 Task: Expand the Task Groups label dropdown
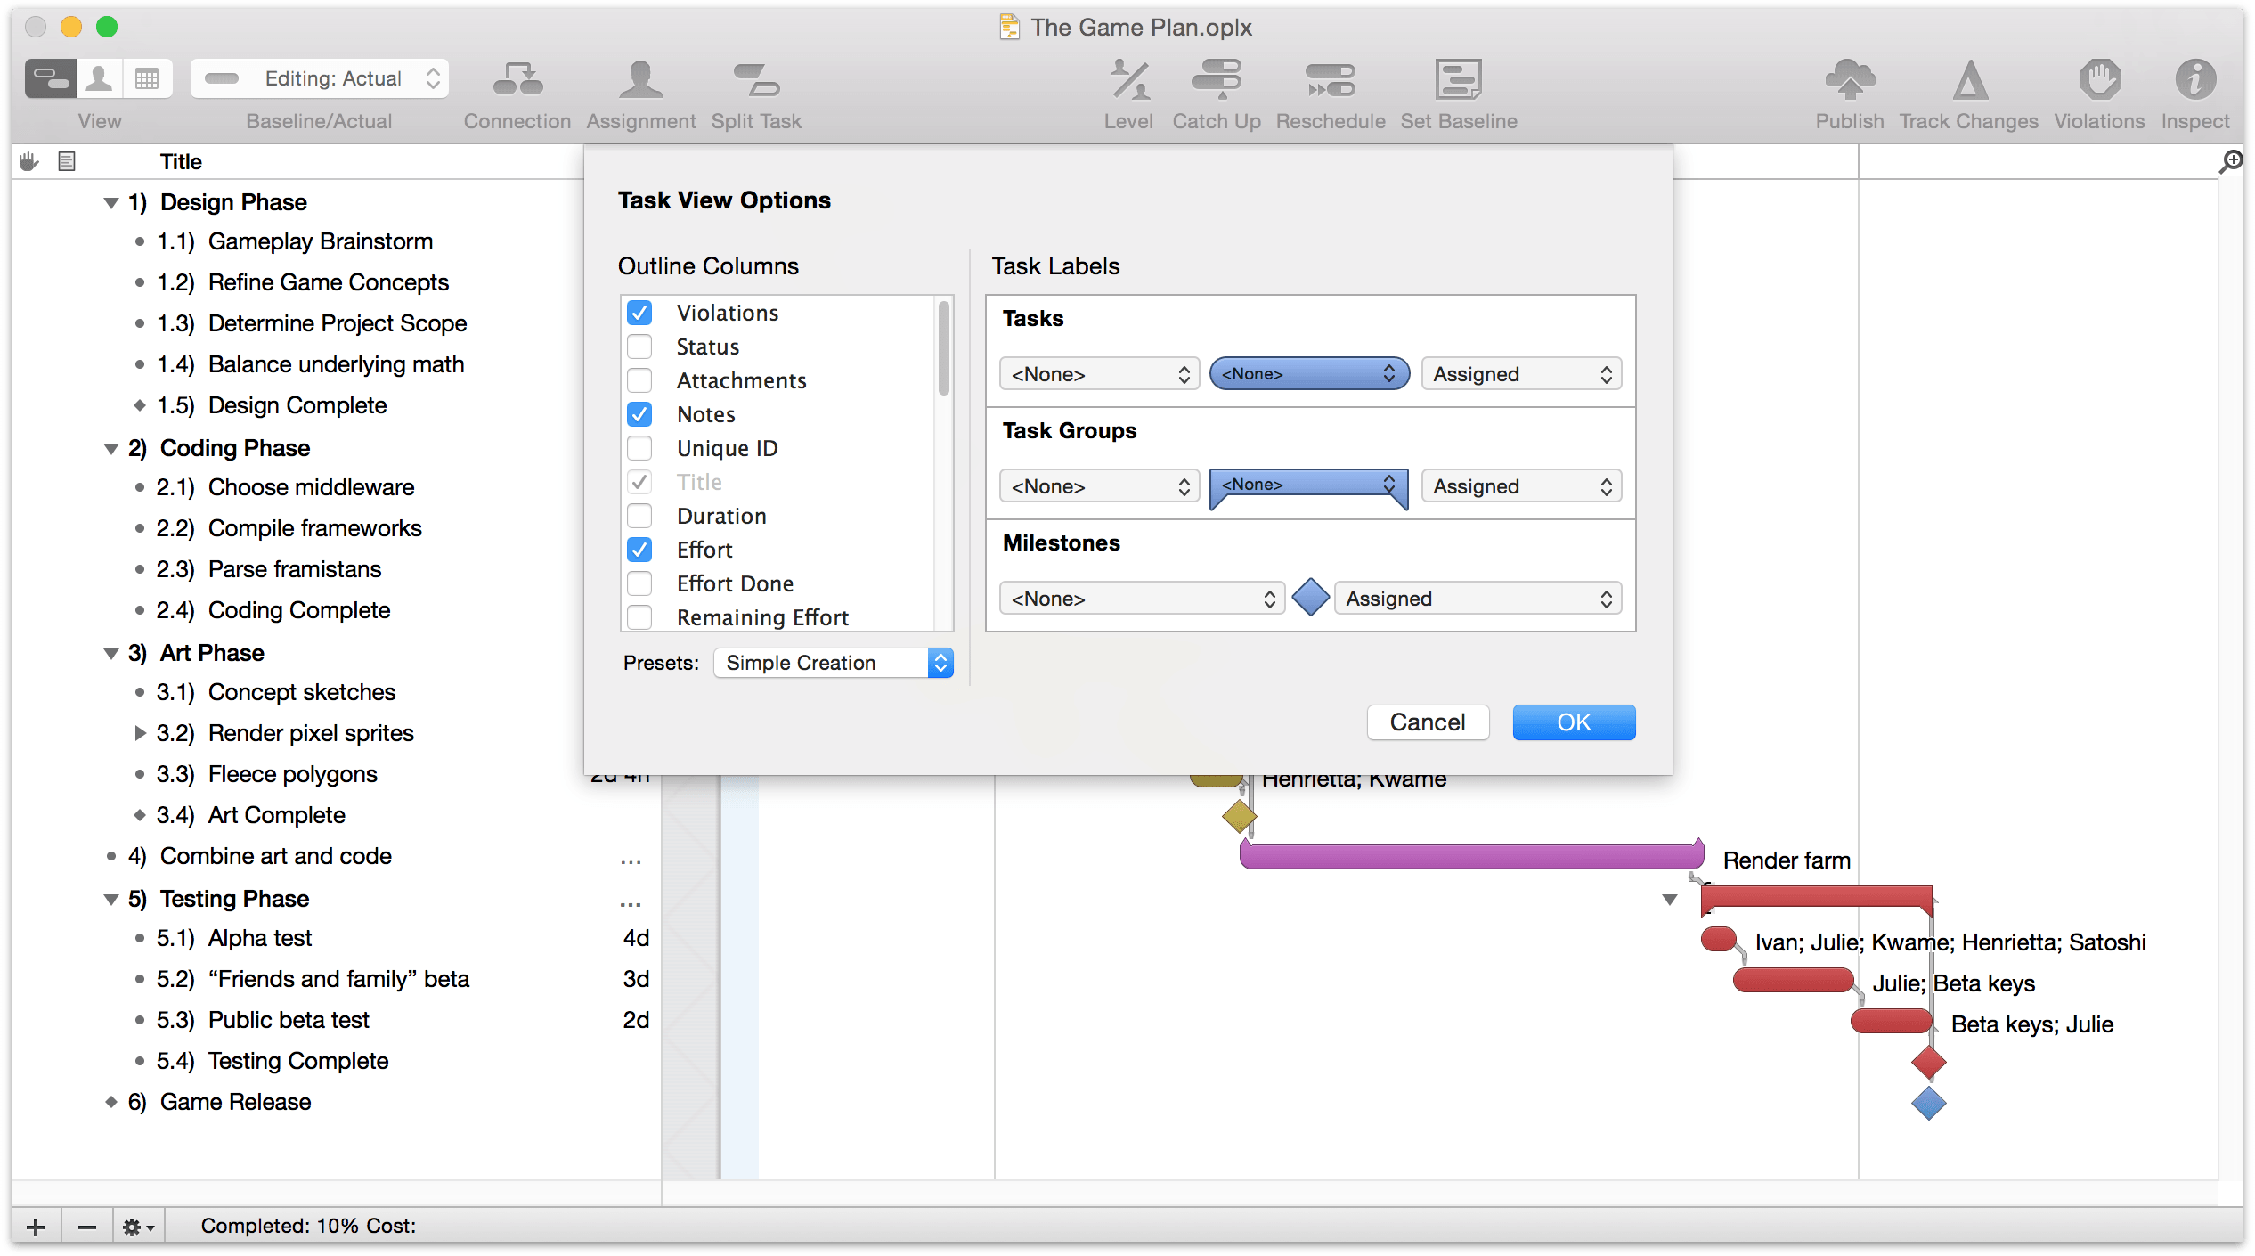[x=1306, y=485]
